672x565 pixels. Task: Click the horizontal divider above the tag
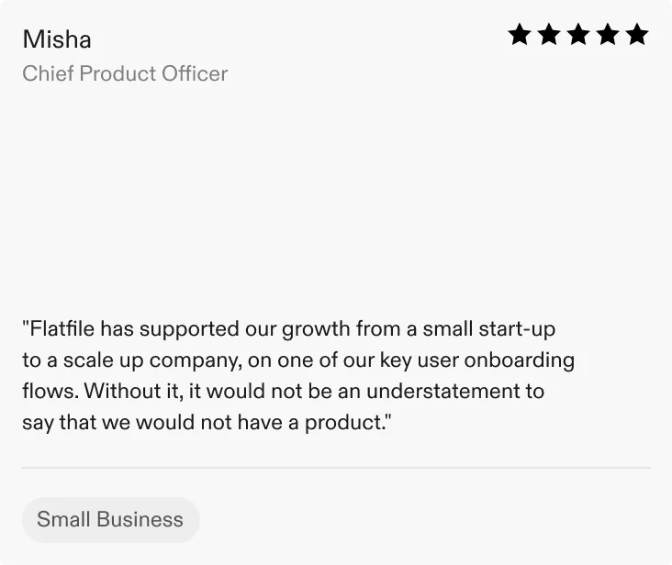pyautogui.click(x=336, y=468)
